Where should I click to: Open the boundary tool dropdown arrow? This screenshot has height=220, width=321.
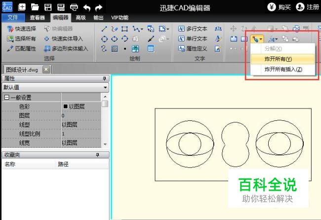coord(168,30)
